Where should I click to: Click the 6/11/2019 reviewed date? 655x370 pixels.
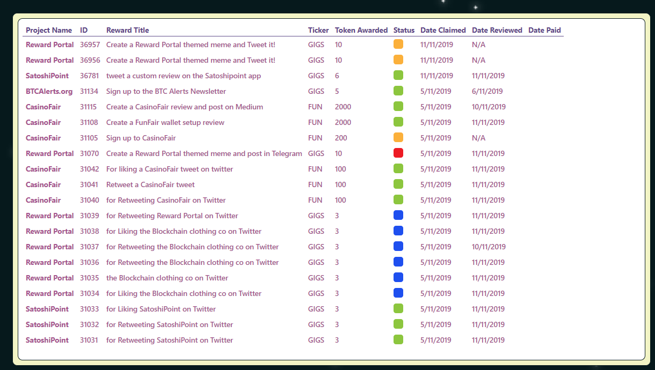tap(487, 91)
